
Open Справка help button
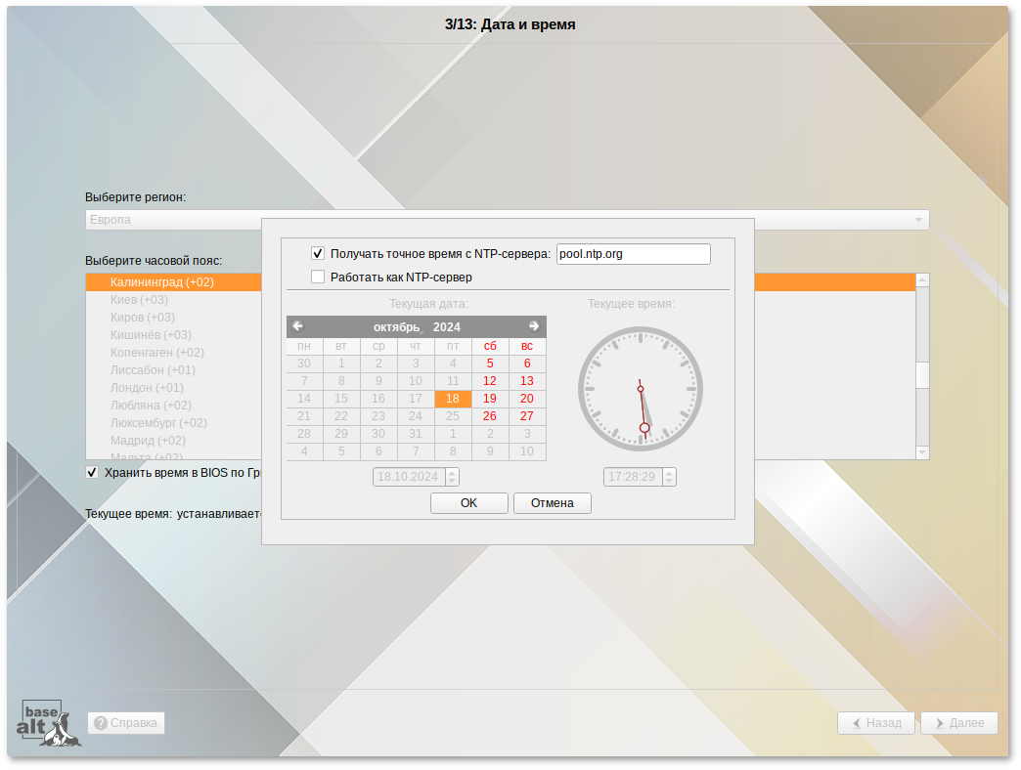pyautogui.click(x=126, y=723)
